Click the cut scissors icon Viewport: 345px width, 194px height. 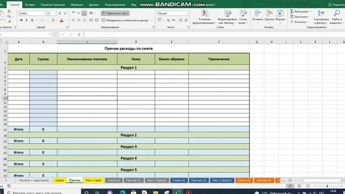pyautogui.click(x=9, y=11)
